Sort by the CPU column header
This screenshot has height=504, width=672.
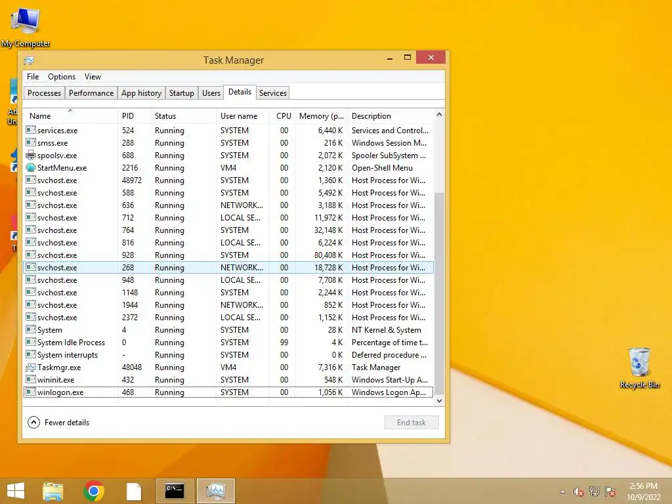point(282,115)
